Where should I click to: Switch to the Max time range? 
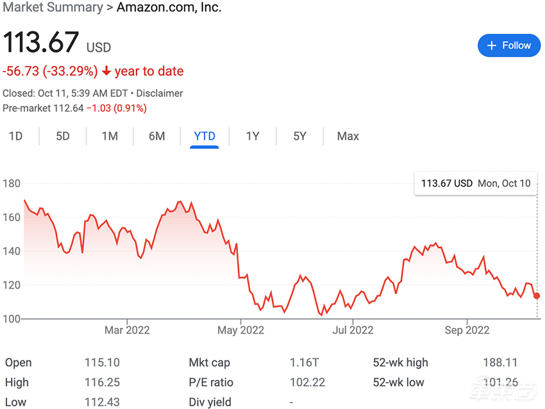tap(348, 136)
